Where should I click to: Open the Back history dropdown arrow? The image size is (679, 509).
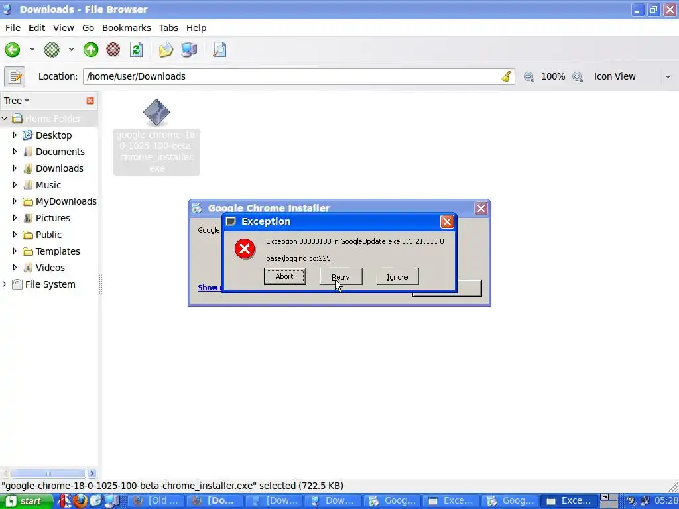point(32,50)
